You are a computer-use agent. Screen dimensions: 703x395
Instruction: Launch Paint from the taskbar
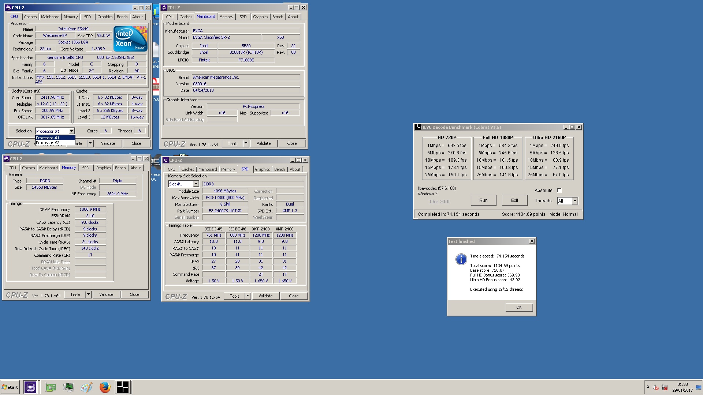[x=86, y=387]
